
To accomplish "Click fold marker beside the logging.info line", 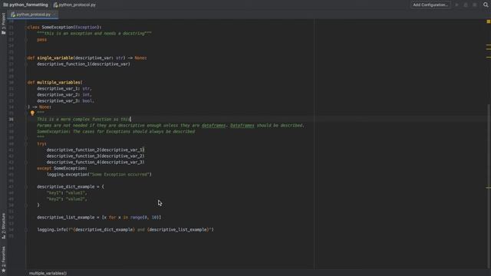I will coord(27,230).
